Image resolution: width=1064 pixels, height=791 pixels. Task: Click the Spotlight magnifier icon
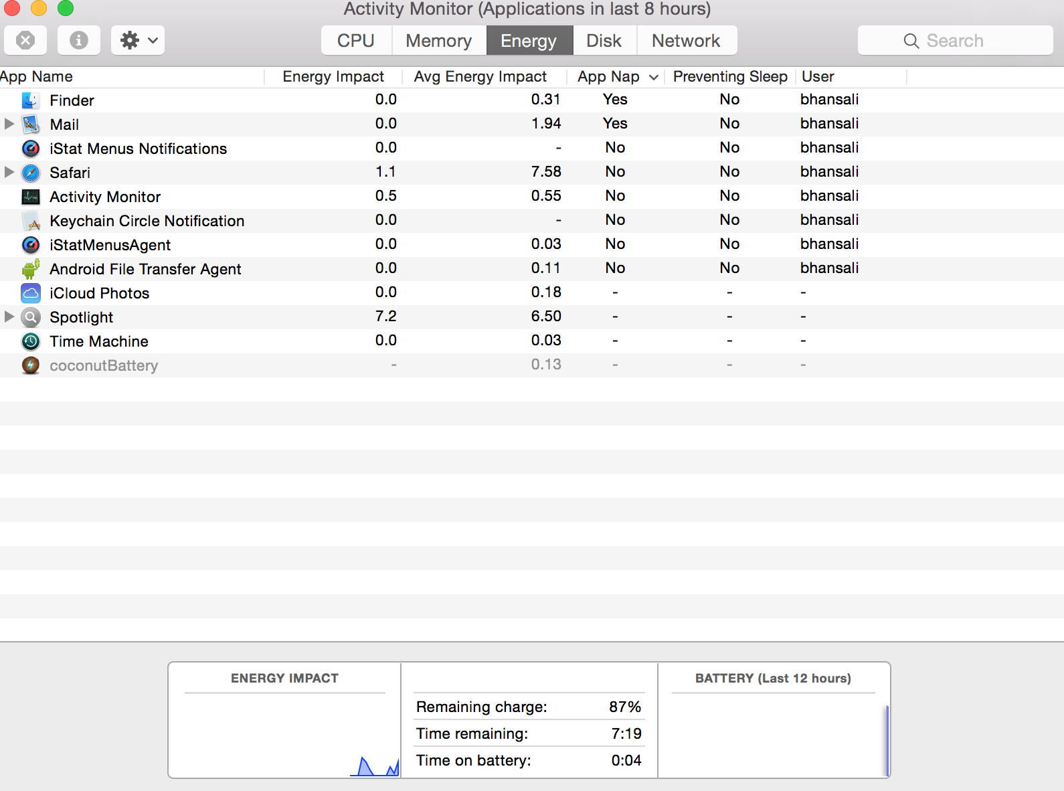[31, 317]
